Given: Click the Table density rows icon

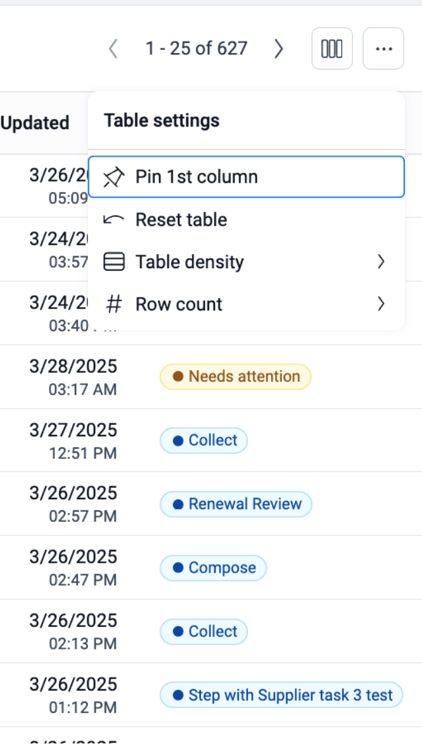Looking at the screenshot, I should coord(114,262).
